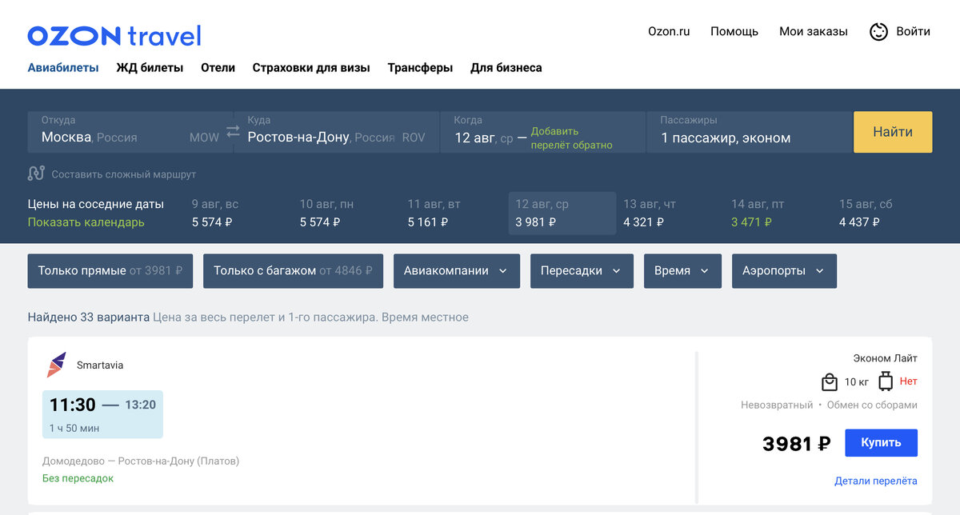Click the Без пересадок text
The height and width of the screenshot is (515, 960).
click(x=78, y=478)
